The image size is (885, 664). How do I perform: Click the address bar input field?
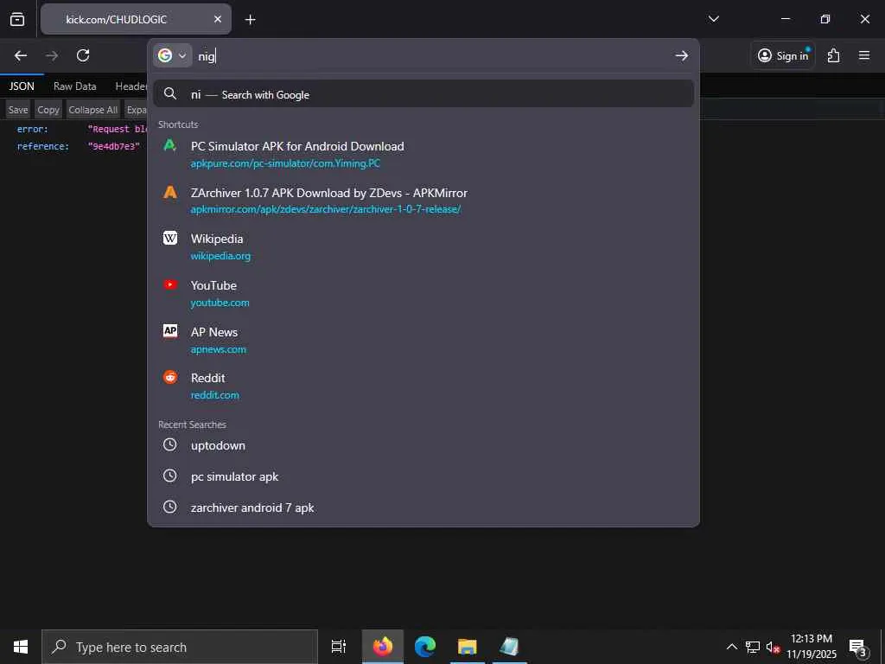pyautogui.click(x=432, y=56)
